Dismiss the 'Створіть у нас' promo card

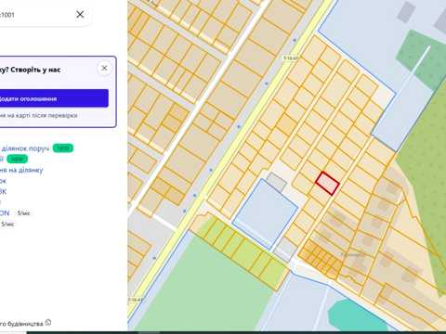104,68
